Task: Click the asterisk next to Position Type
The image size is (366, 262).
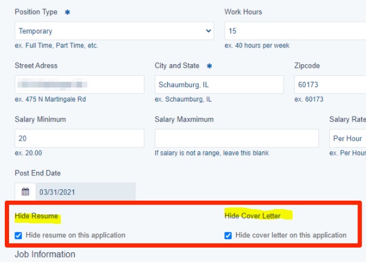Action: click(67, 12)
